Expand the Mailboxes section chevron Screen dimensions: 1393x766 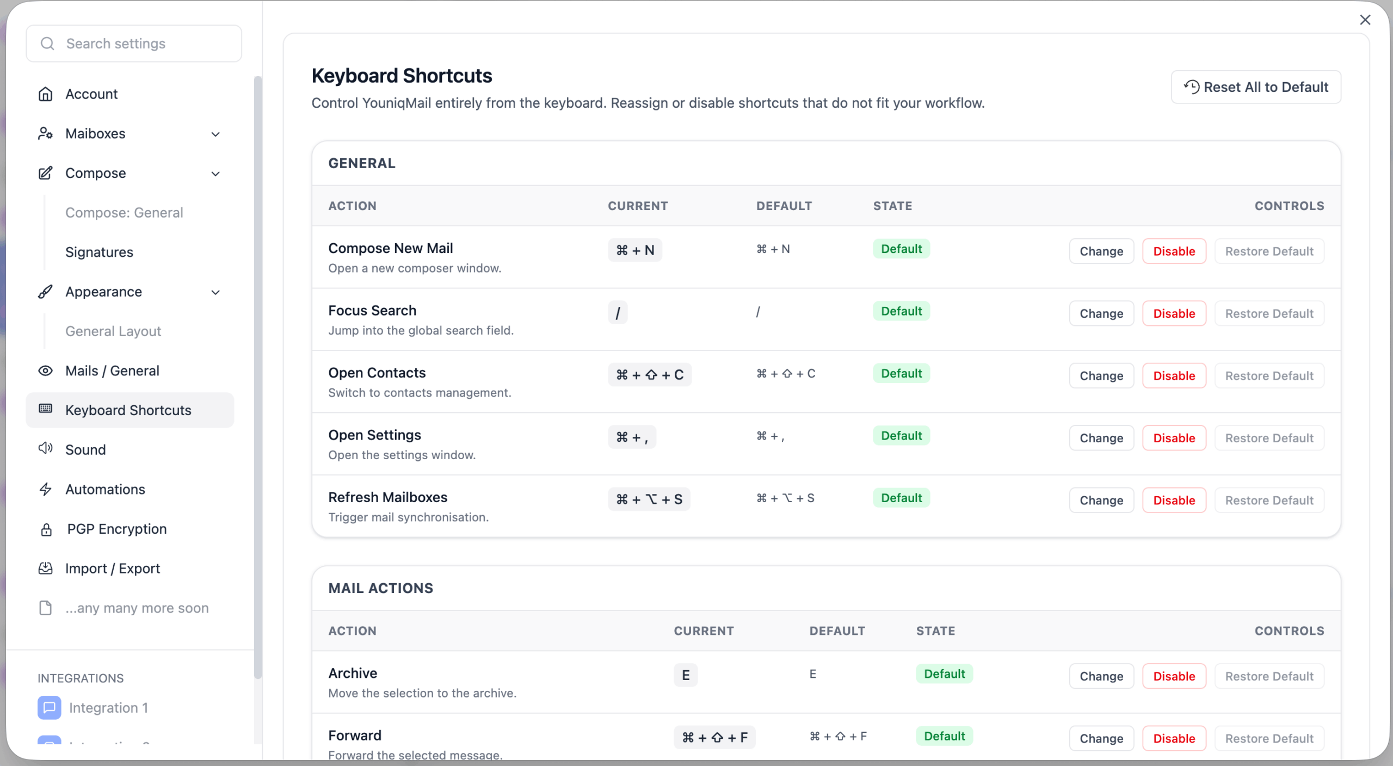click(215, 134)
